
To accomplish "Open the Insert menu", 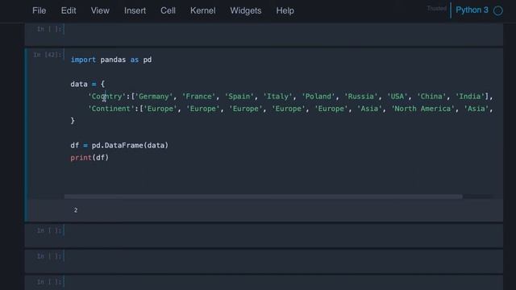I will 135,10.
